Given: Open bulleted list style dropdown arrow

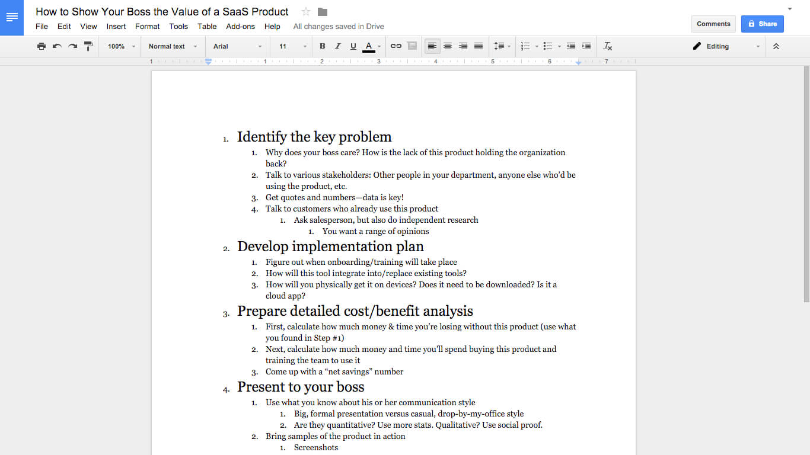Looking at the screenshot, I should 559,46.
